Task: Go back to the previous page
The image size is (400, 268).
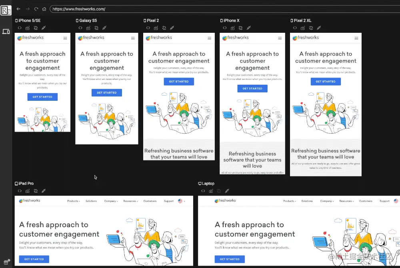Action: (18, 9)
